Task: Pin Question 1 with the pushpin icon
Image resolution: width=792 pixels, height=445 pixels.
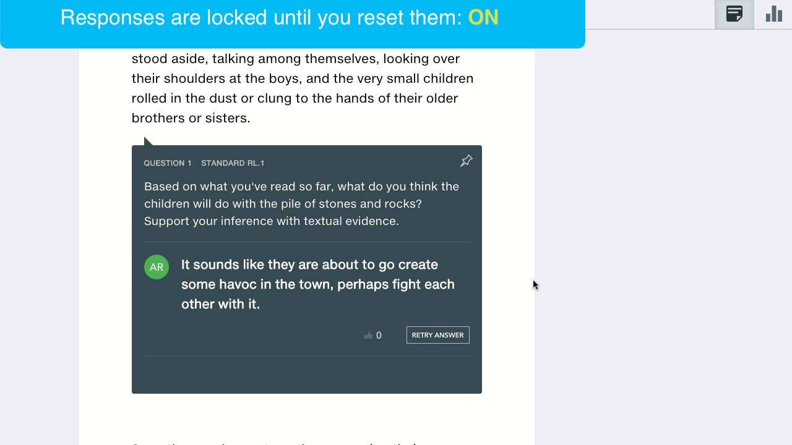Action: tap(467, 161)
